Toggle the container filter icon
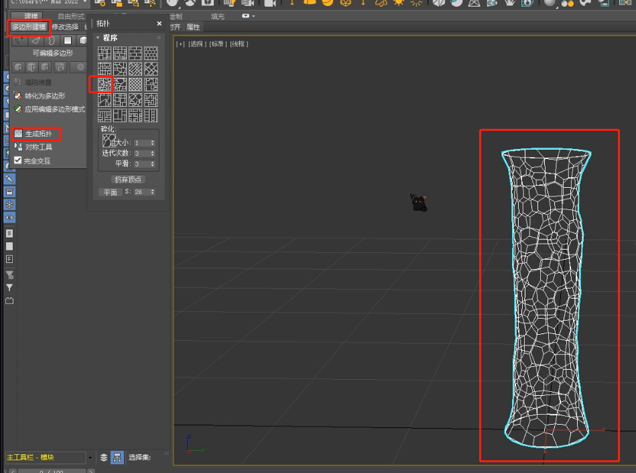This screenshot has width=636, height=473. point(9,192)
